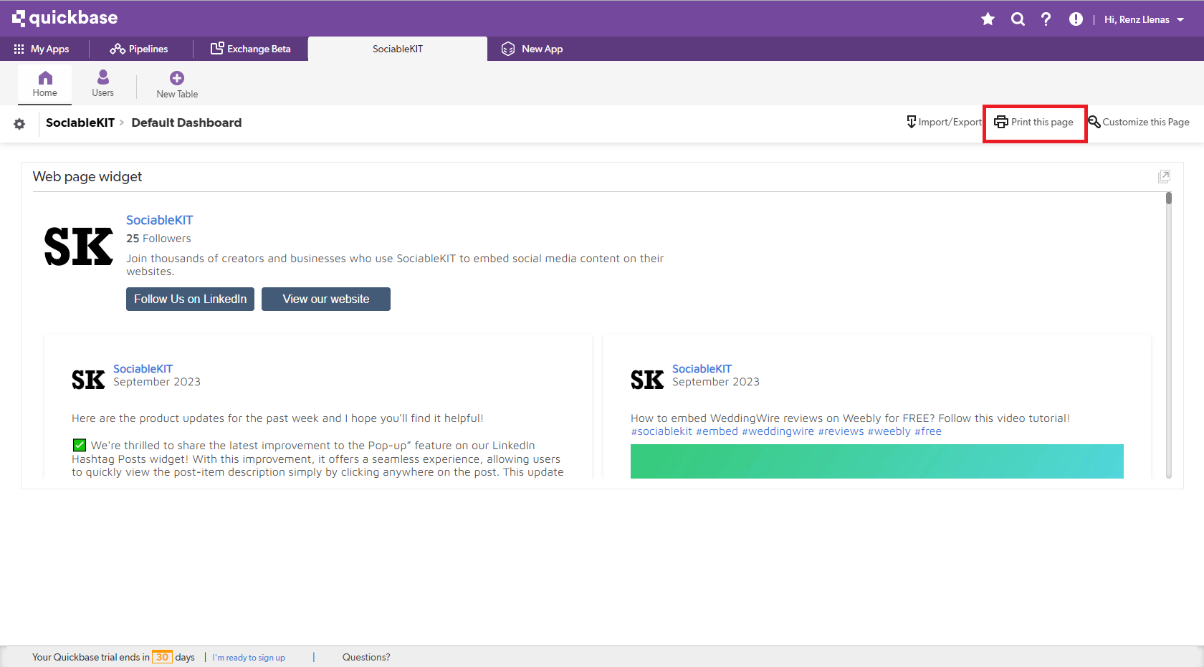Click the Quickbase logo
This screenshot has height=667, width=1204.
[64, 18]
